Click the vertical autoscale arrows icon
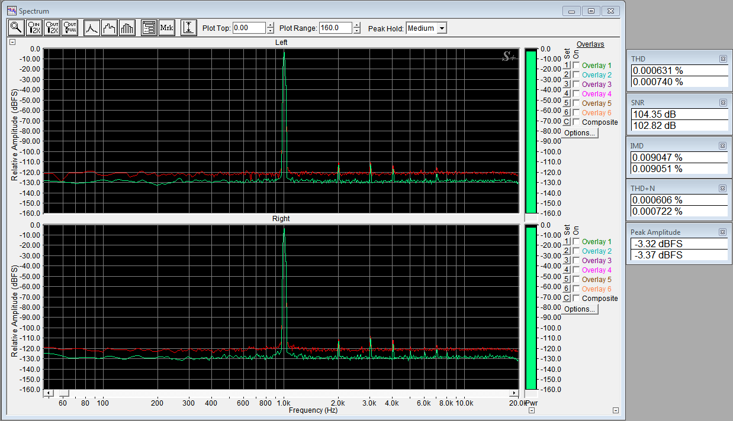 coord(188,27)
